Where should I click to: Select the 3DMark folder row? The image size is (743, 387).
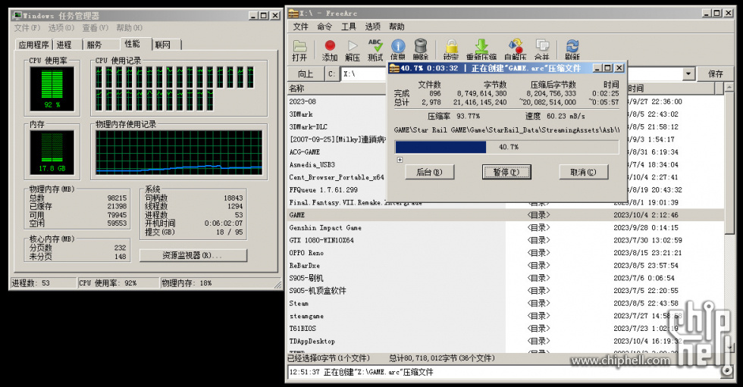coord(337,114)
